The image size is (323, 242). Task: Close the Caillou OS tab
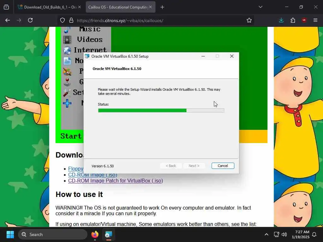coord(150,7)
